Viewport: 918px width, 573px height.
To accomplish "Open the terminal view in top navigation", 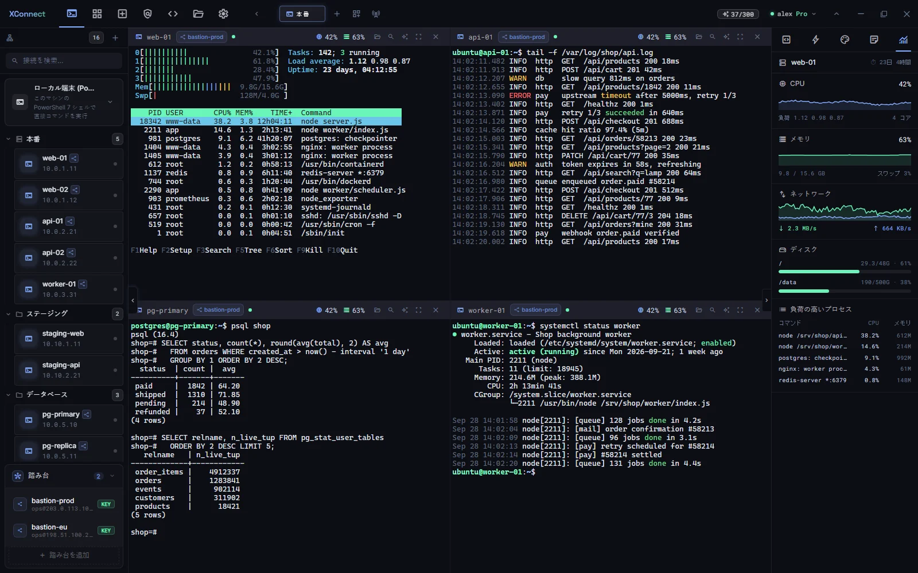I will click(x=72, y=14).
